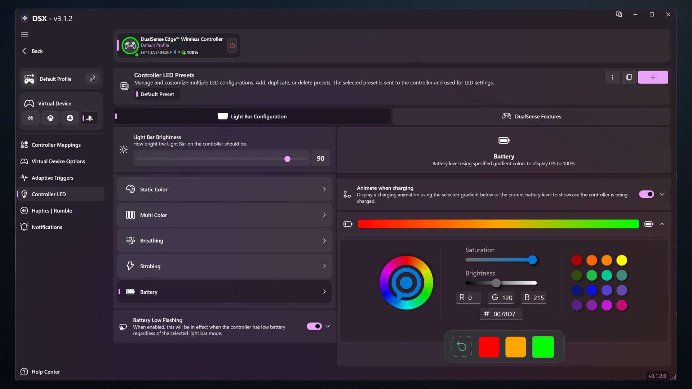Duplicate the selected LED preset
The height and width of the screenshot is (389, 692).
point(629,77)
